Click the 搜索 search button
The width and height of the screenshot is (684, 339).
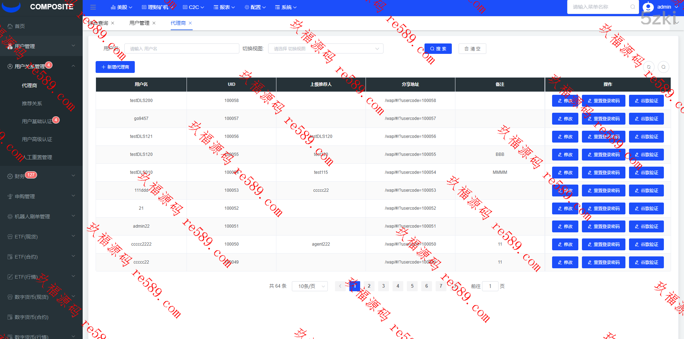(x=438, y=49)
